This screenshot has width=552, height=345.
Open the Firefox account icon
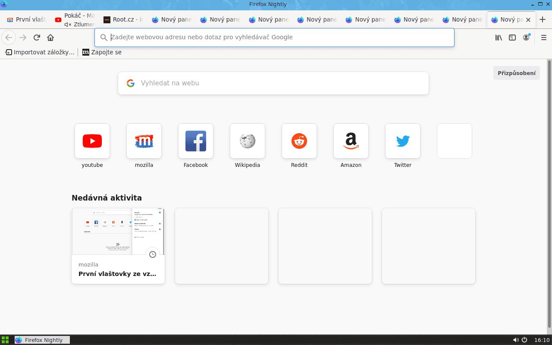(526, 38)
